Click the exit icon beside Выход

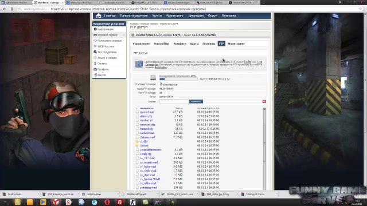(x=95, y=75)
